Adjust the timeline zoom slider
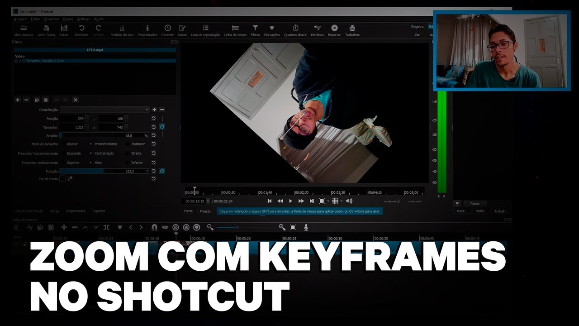 [x=247, y=227]
